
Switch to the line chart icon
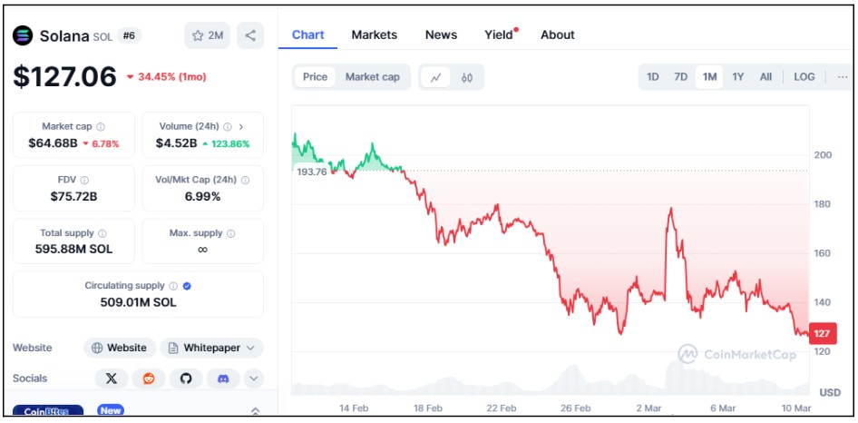pos(435,77)
